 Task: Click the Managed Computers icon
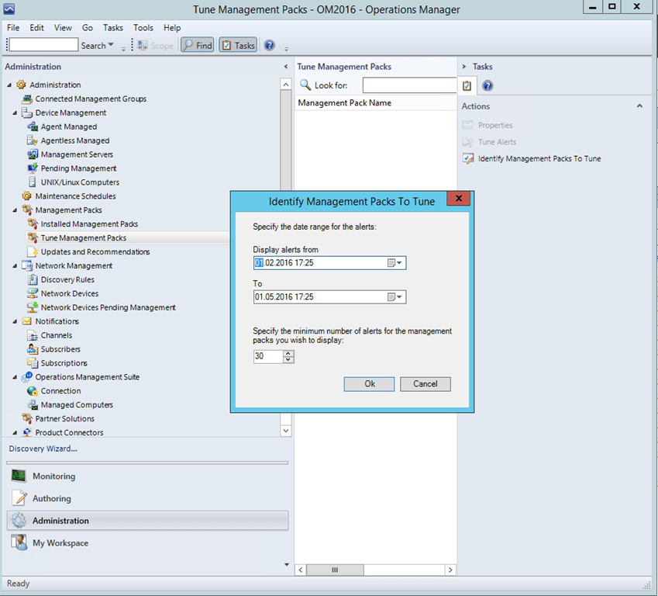(x=33, y=405)
